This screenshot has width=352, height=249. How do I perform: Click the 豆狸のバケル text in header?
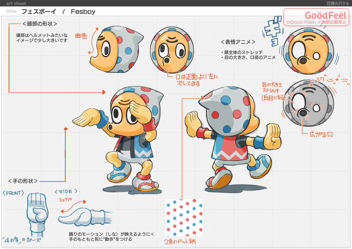coord(336,4)
